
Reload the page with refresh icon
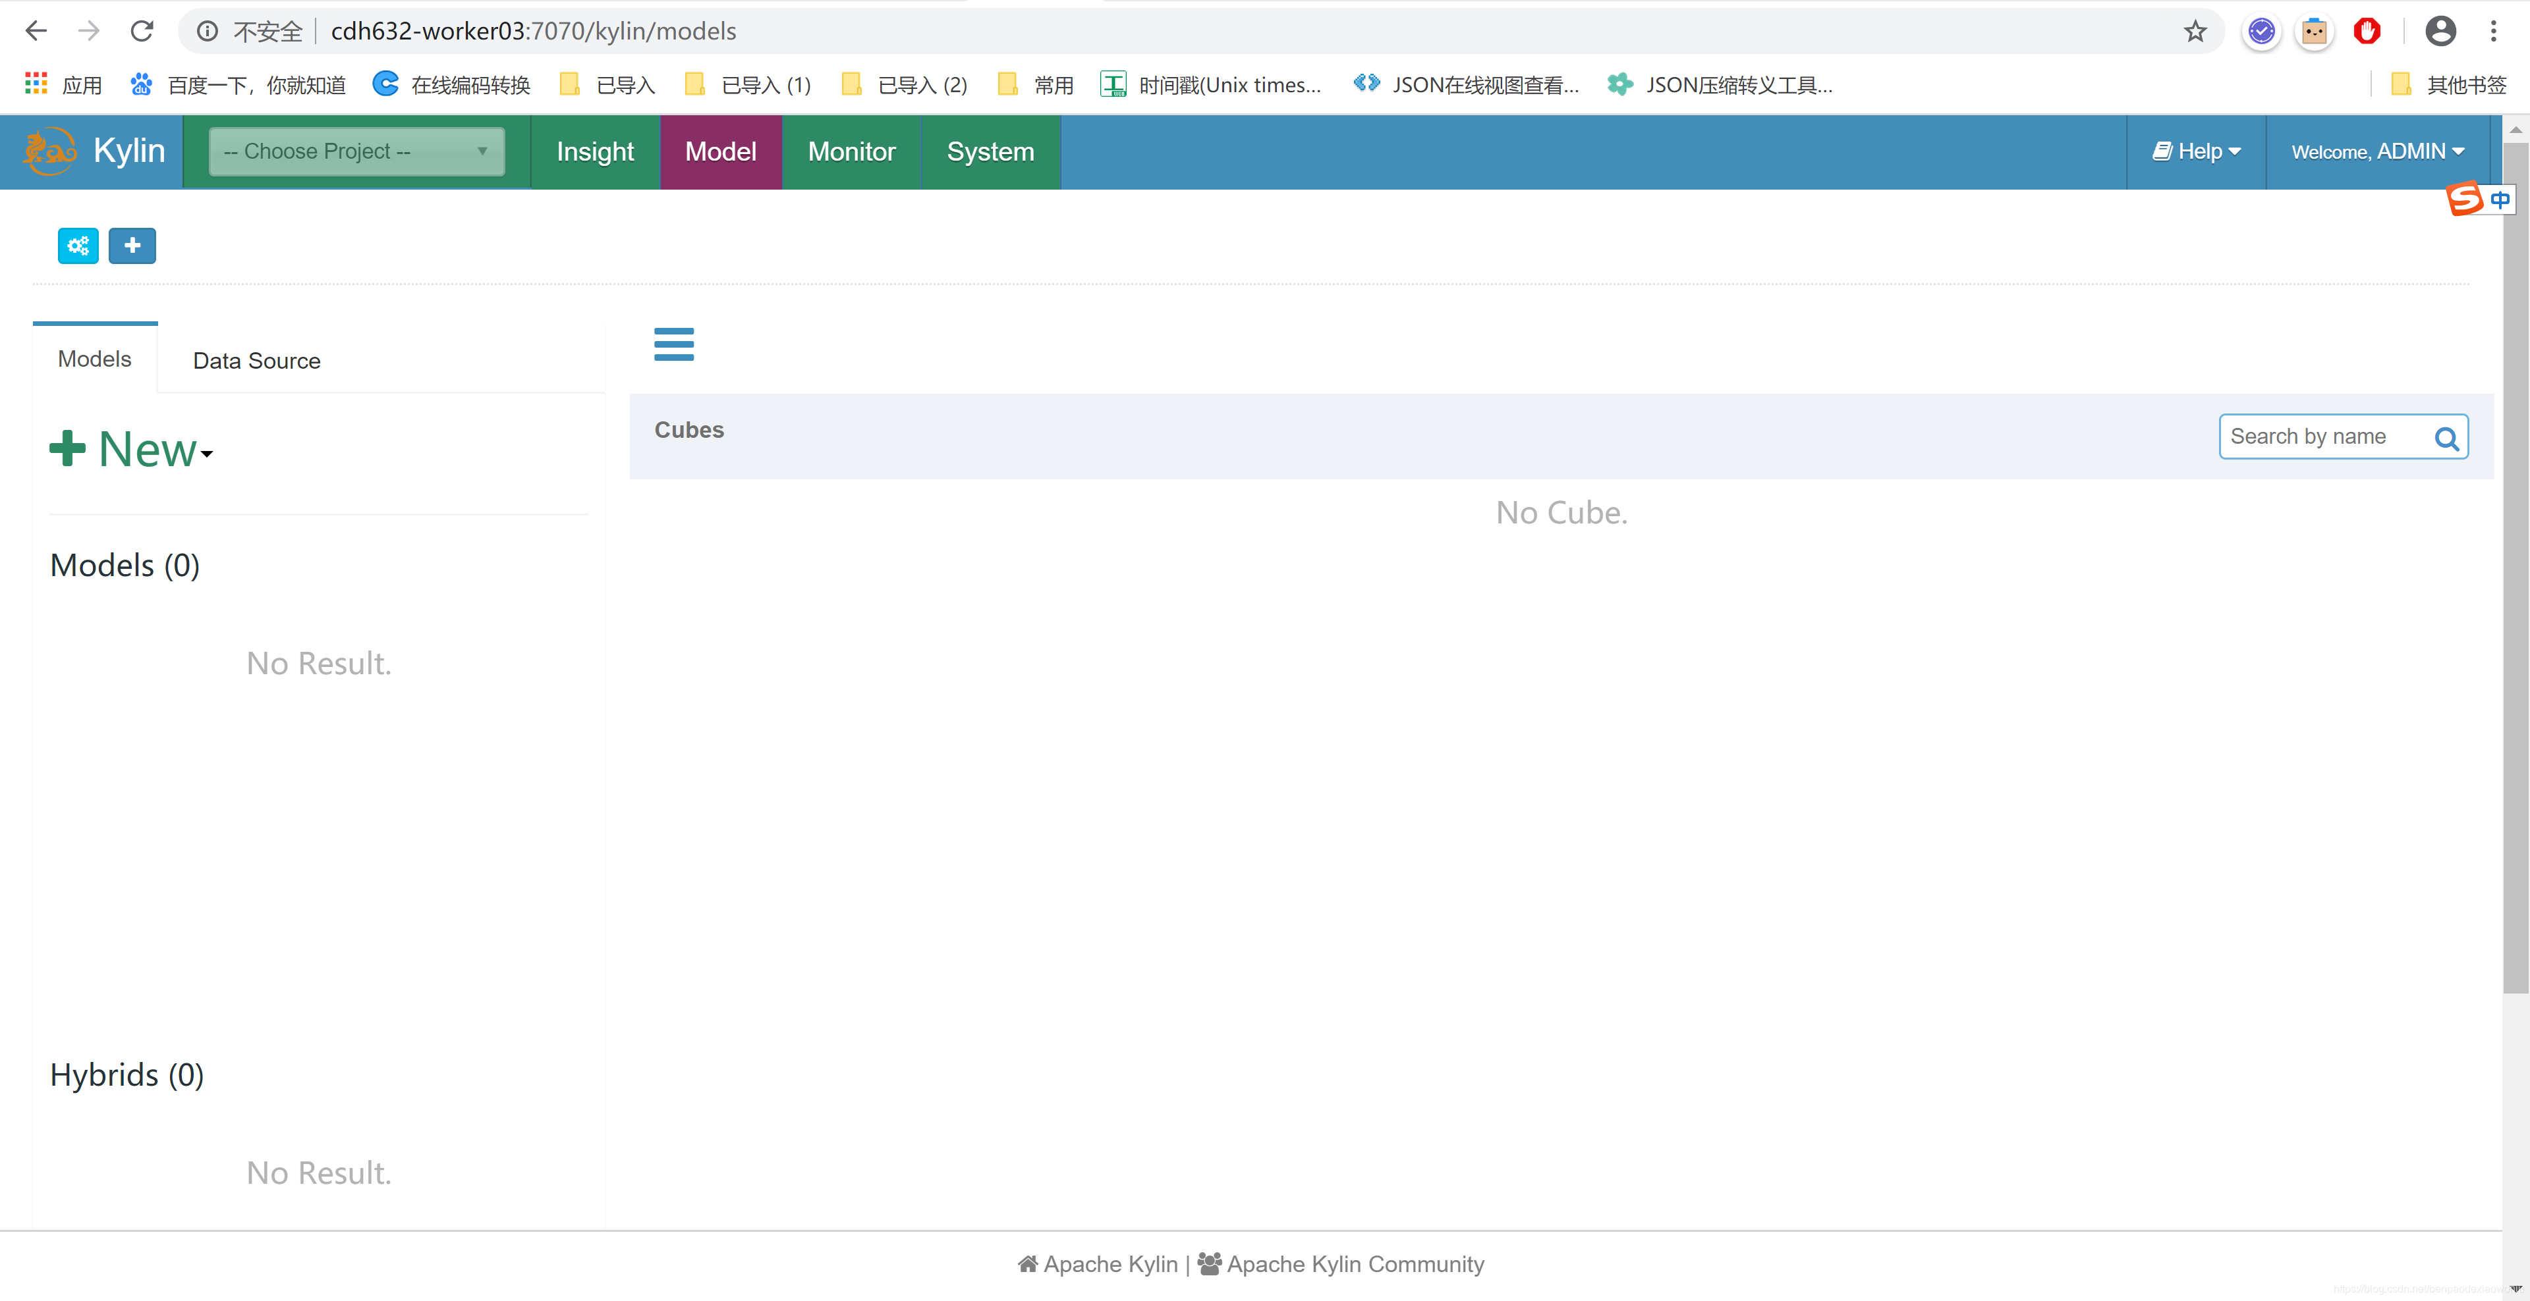coord(142,32)
